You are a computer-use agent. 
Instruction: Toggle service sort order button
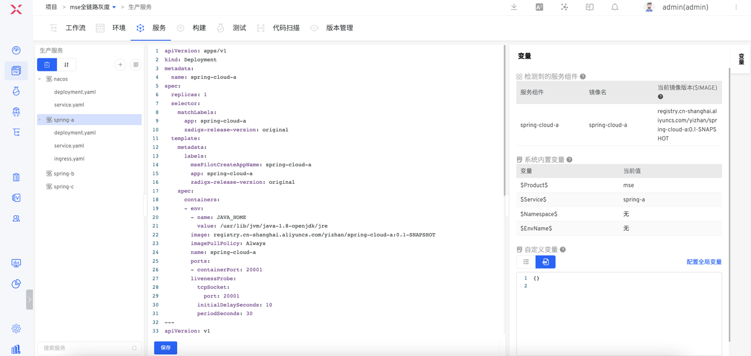click(x=66, y=65)
